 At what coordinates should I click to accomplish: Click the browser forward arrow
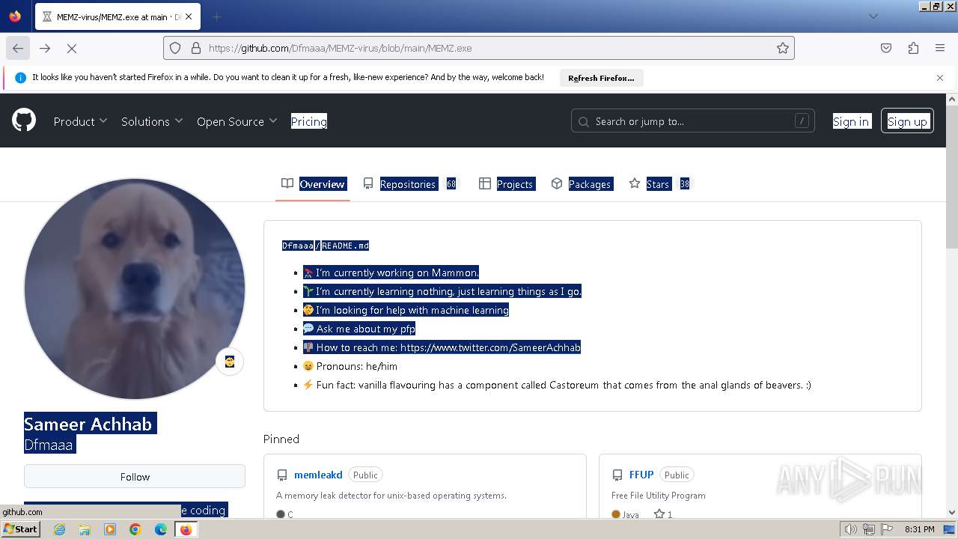pos(45,48)
